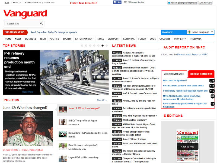Read President Buhari's inaugural speech

click(x=53, y=32)
